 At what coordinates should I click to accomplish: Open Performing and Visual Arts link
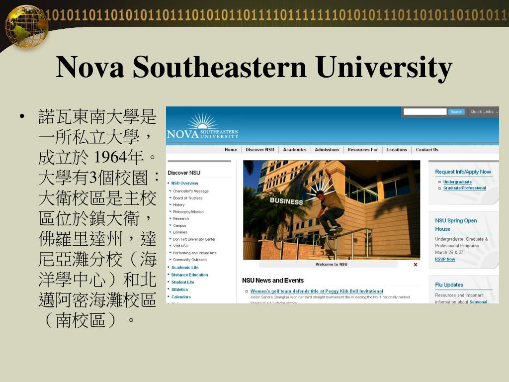194,253
